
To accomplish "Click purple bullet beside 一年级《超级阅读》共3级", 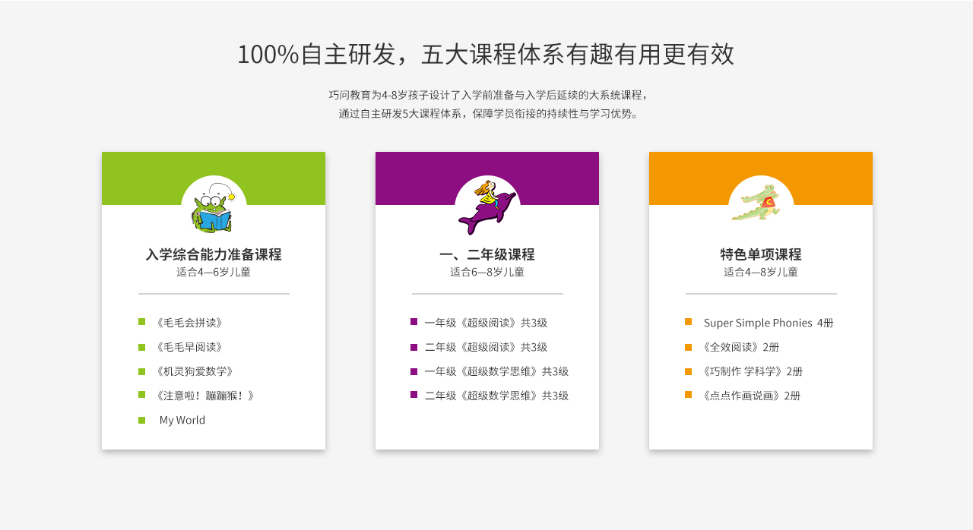I will tap(414, 322).
